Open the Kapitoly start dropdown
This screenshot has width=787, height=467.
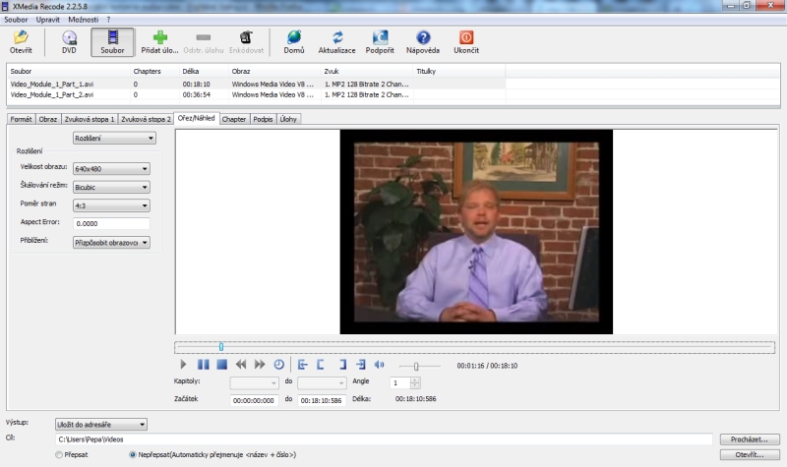[255, 383]
